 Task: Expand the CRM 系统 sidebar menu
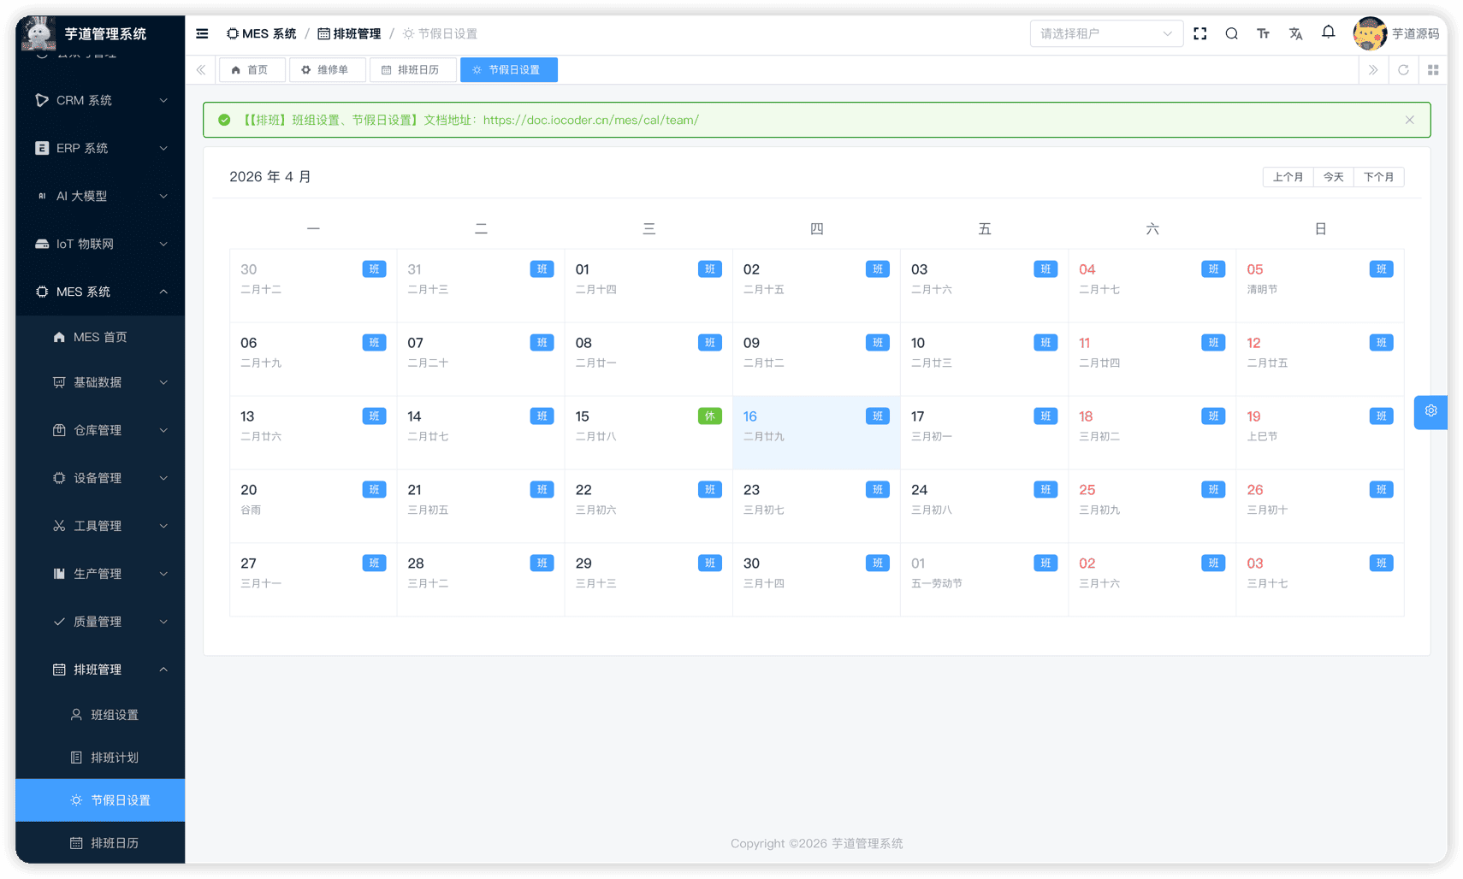tap(100, 100)
